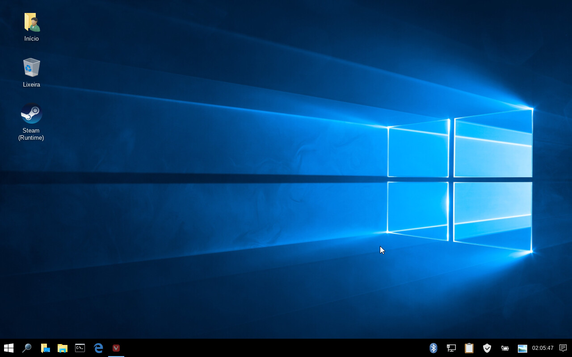Click the landscape picture tray icon
Viewport: 572px width, 357px height.
coord(522,349)
